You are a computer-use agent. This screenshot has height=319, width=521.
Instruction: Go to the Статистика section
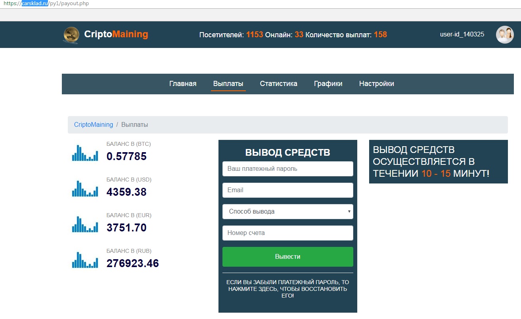(x=279, y=84)
